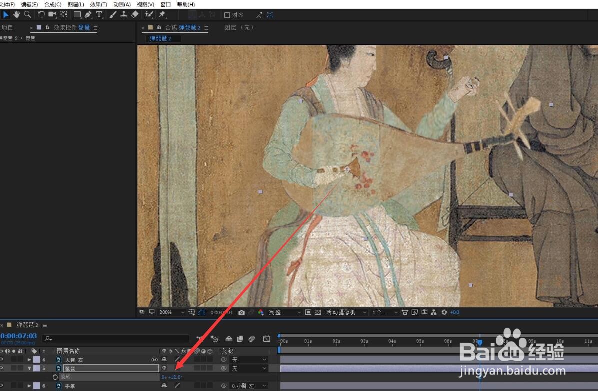598x391 pixels.
Task: Select the Zoom magnifier tool
Action: coord(27,15)
